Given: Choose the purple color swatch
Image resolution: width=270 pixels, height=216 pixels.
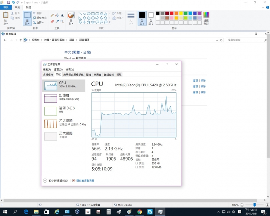Looking at the screenshot, I should click(199, 13).
